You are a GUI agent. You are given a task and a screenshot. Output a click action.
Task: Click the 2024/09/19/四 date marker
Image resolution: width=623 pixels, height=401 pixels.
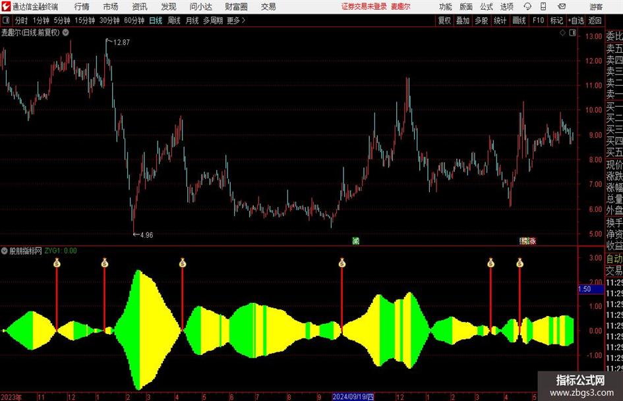click(x=353, y=396)
